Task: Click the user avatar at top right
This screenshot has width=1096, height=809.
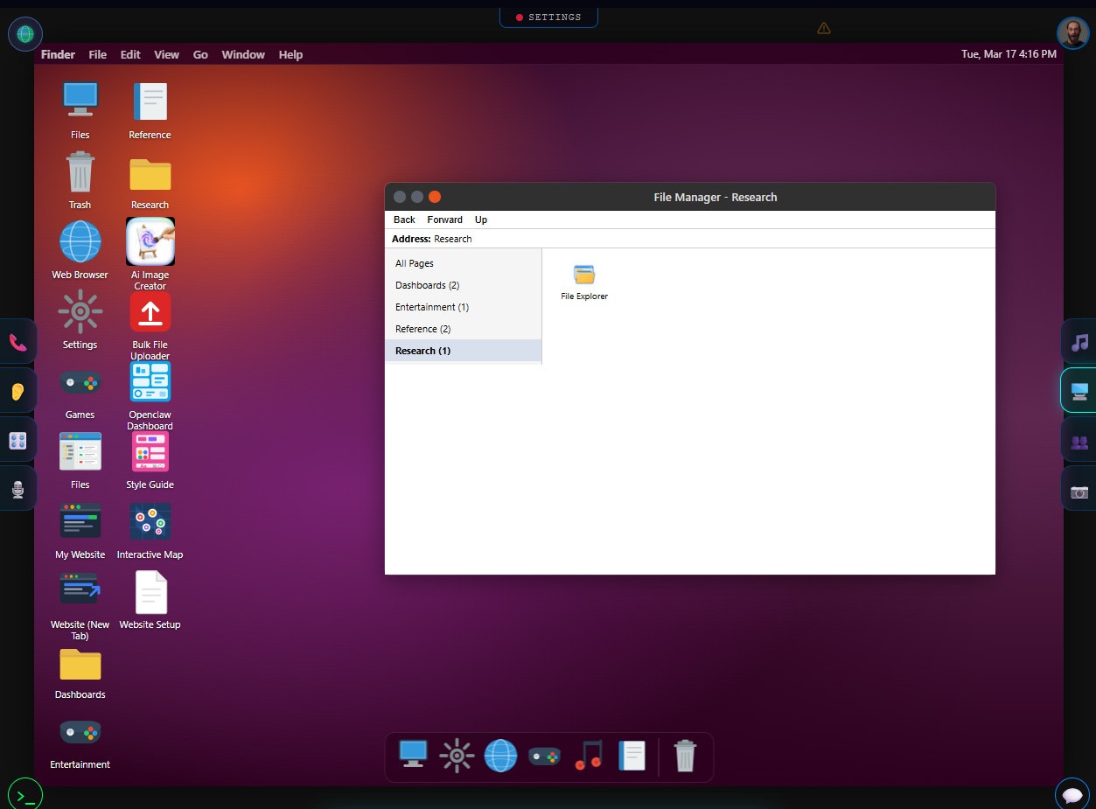Action: (1072, 33)
